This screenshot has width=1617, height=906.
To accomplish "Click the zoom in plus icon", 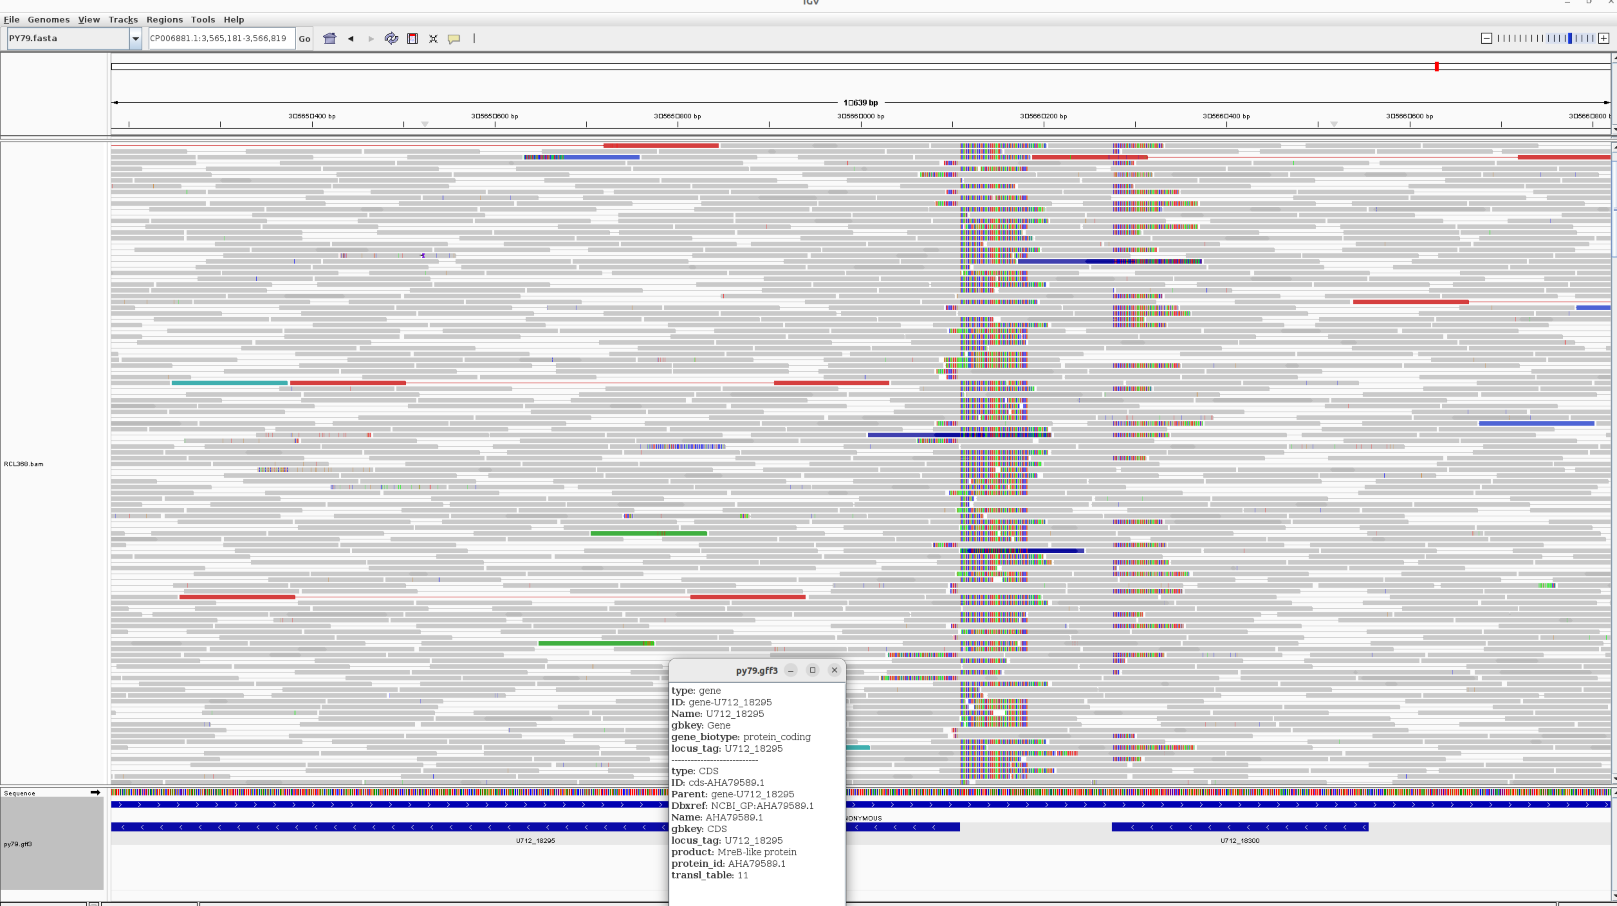I will (x=1603, y=38).
